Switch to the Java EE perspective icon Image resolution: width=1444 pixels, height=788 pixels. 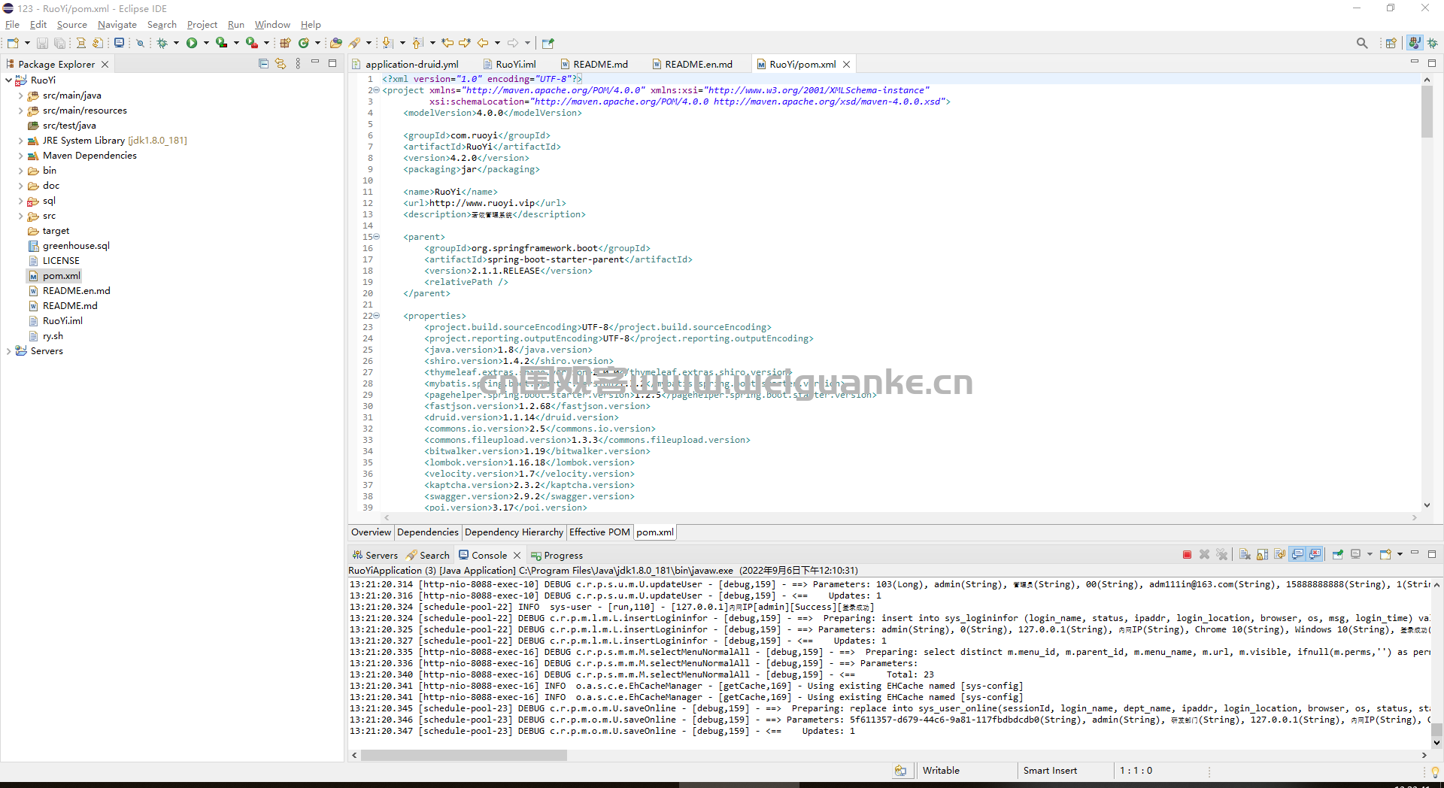pos(1415,44)
